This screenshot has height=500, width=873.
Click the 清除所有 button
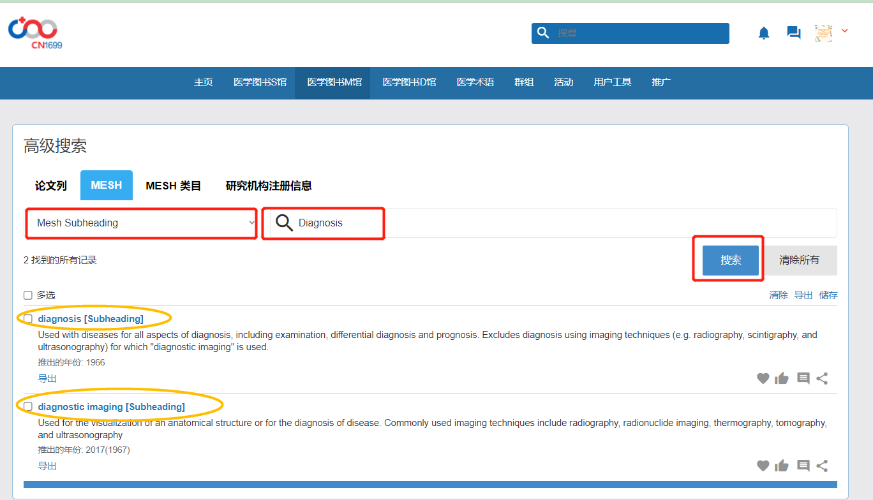click(x=799, y=260)
